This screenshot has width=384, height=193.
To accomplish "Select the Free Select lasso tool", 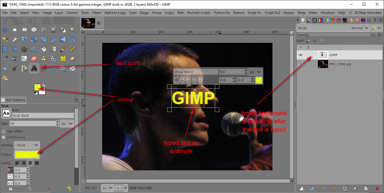I will click(44, 30).
